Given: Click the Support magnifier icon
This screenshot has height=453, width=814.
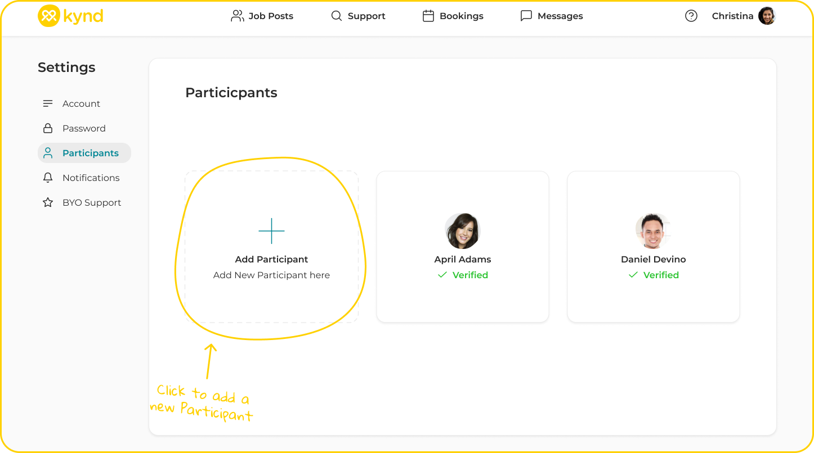Looking at the screenshot, I should 337,16.
